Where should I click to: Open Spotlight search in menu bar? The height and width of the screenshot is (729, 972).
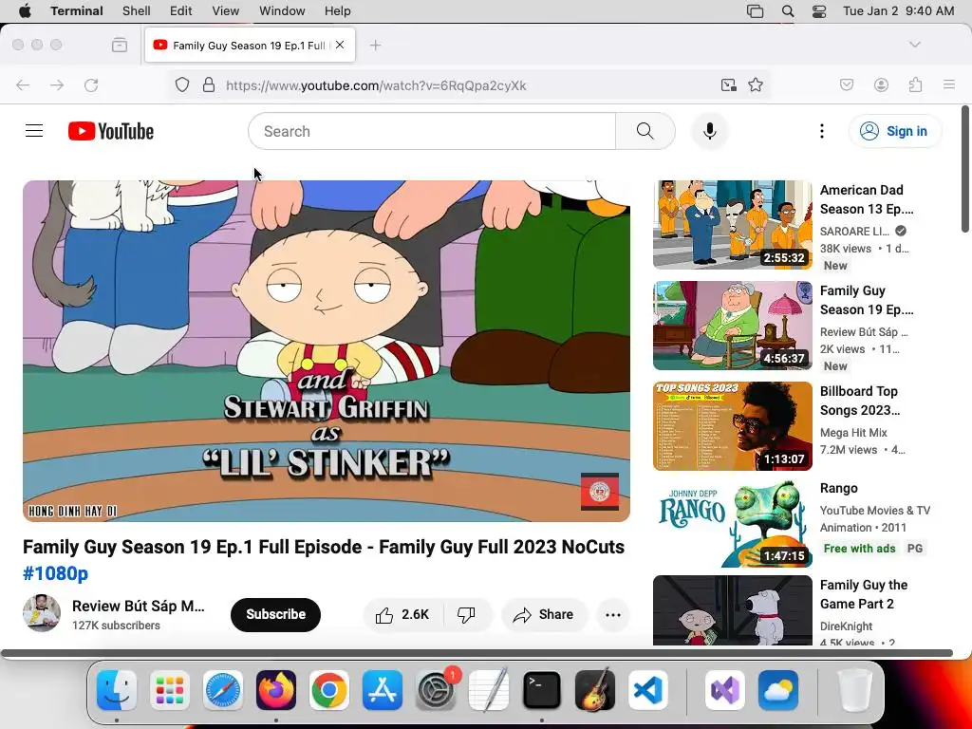[787, 11]
